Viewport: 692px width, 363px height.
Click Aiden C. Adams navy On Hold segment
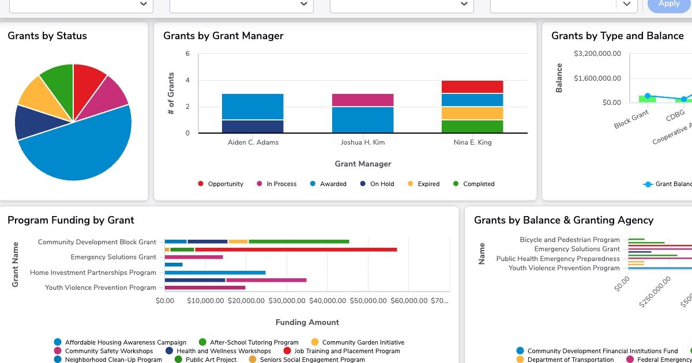pyautogui.click(x=253, y=127)
